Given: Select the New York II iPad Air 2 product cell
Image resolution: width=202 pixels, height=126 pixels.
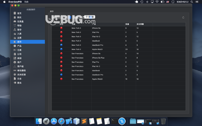Looking at the screenshot, I should click(96, 37).
